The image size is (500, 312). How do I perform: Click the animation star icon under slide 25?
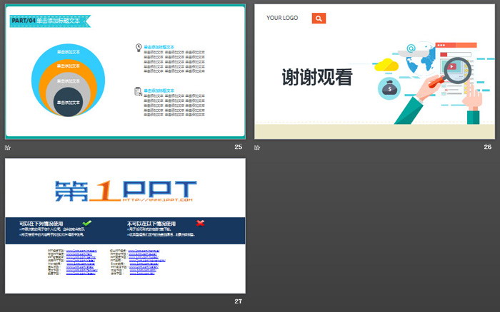8,147
